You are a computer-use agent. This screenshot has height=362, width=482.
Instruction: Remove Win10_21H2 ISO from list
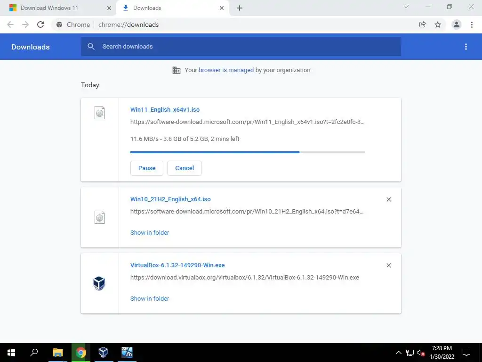tap(388, 199)
